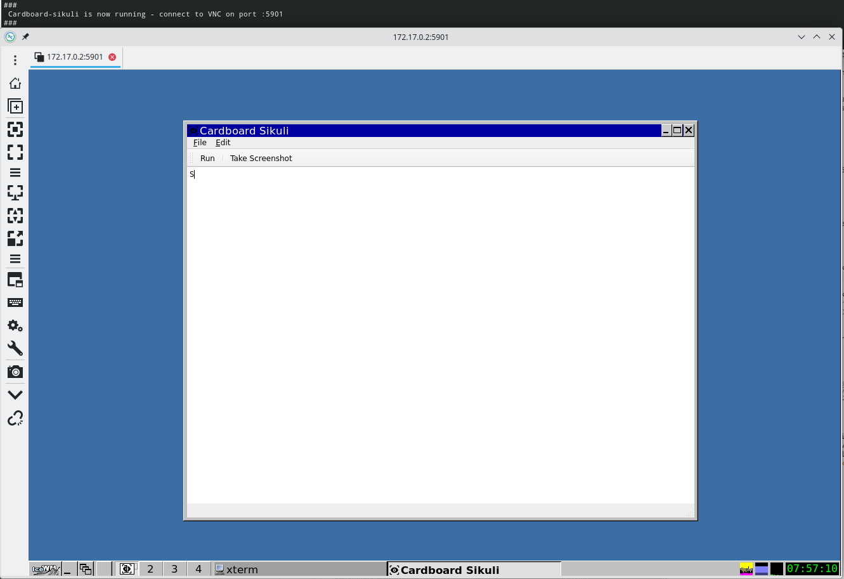
Task: Close the Remmina viewer window
Action: (x=832, y=37)
